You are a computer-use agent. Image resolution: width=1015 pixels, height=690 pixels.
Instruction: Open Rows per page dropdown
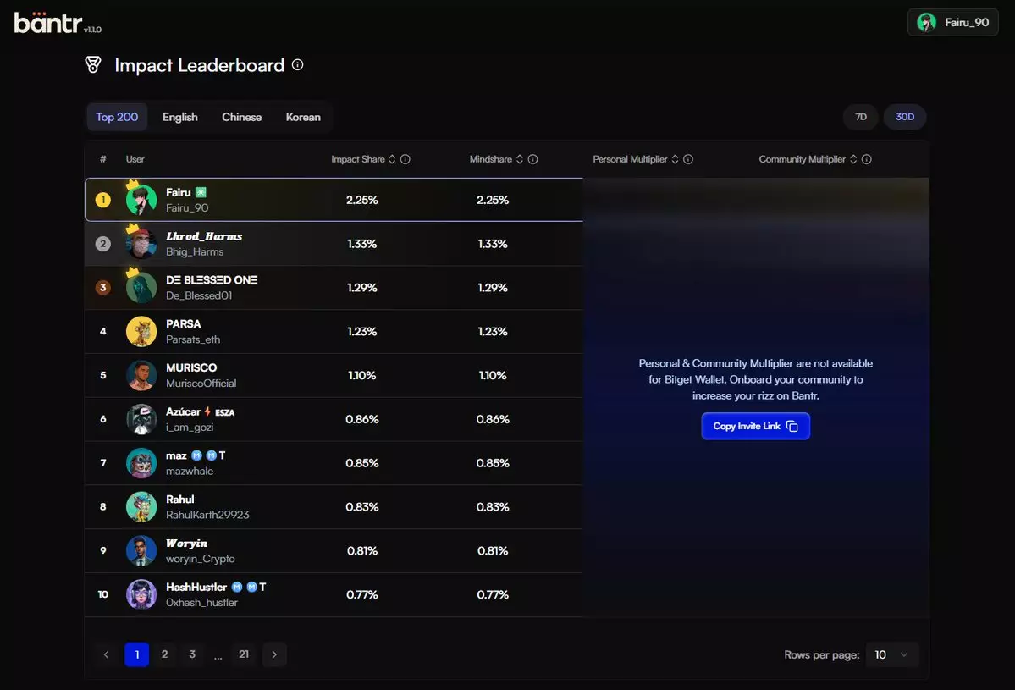tap(891, 654)
